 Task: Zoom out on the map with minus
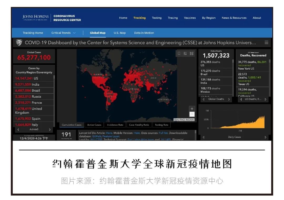pyautogui.click(x=192, y=114)
